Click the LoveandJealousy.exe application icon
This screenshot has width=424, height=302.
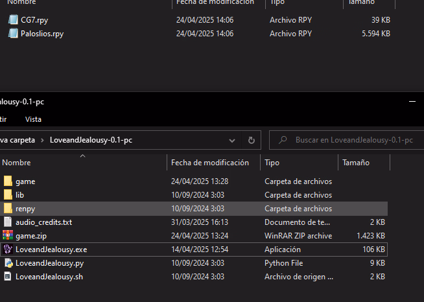(x=8, y=250)
